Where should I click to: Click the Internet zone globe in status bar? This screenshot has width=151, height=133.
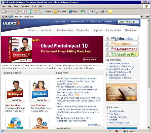[125, 131]
